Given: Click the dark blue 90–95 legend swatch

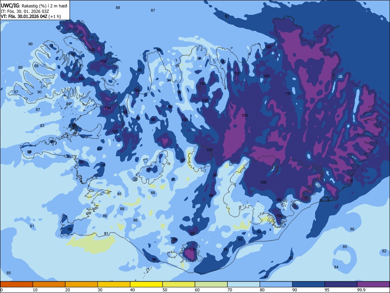Looking at the screenshot, I should point(308,284).
